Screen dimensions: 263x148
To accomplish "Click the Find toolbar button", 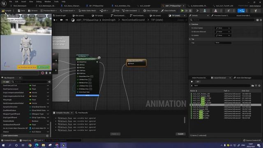I will click(x=116, y=11).
